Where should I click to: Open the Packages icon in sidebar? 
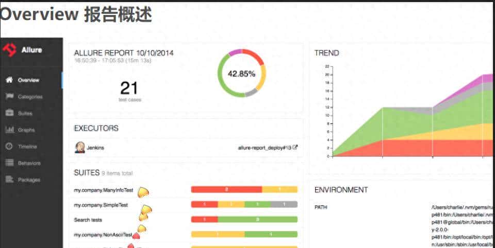9,179
